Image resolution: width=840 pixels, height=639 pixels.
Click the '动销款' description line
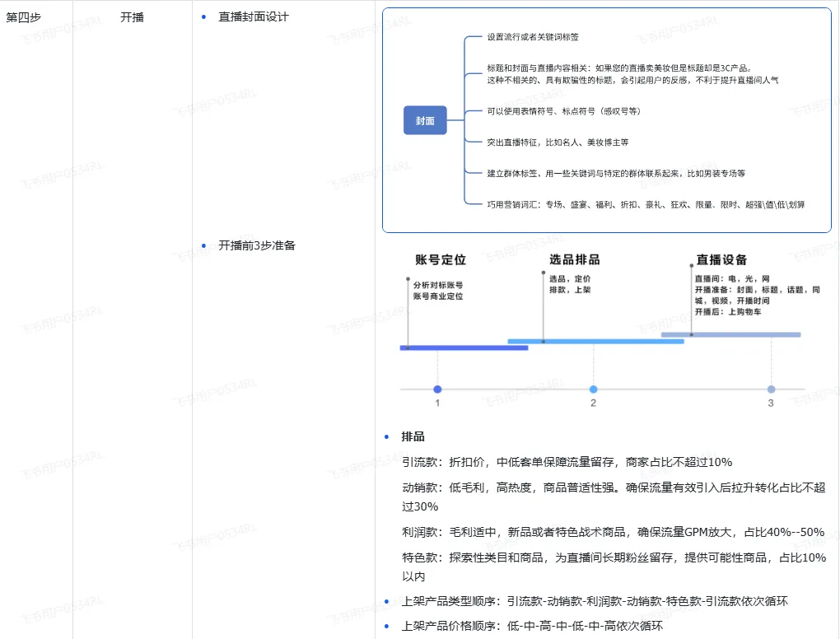point(614,497)
